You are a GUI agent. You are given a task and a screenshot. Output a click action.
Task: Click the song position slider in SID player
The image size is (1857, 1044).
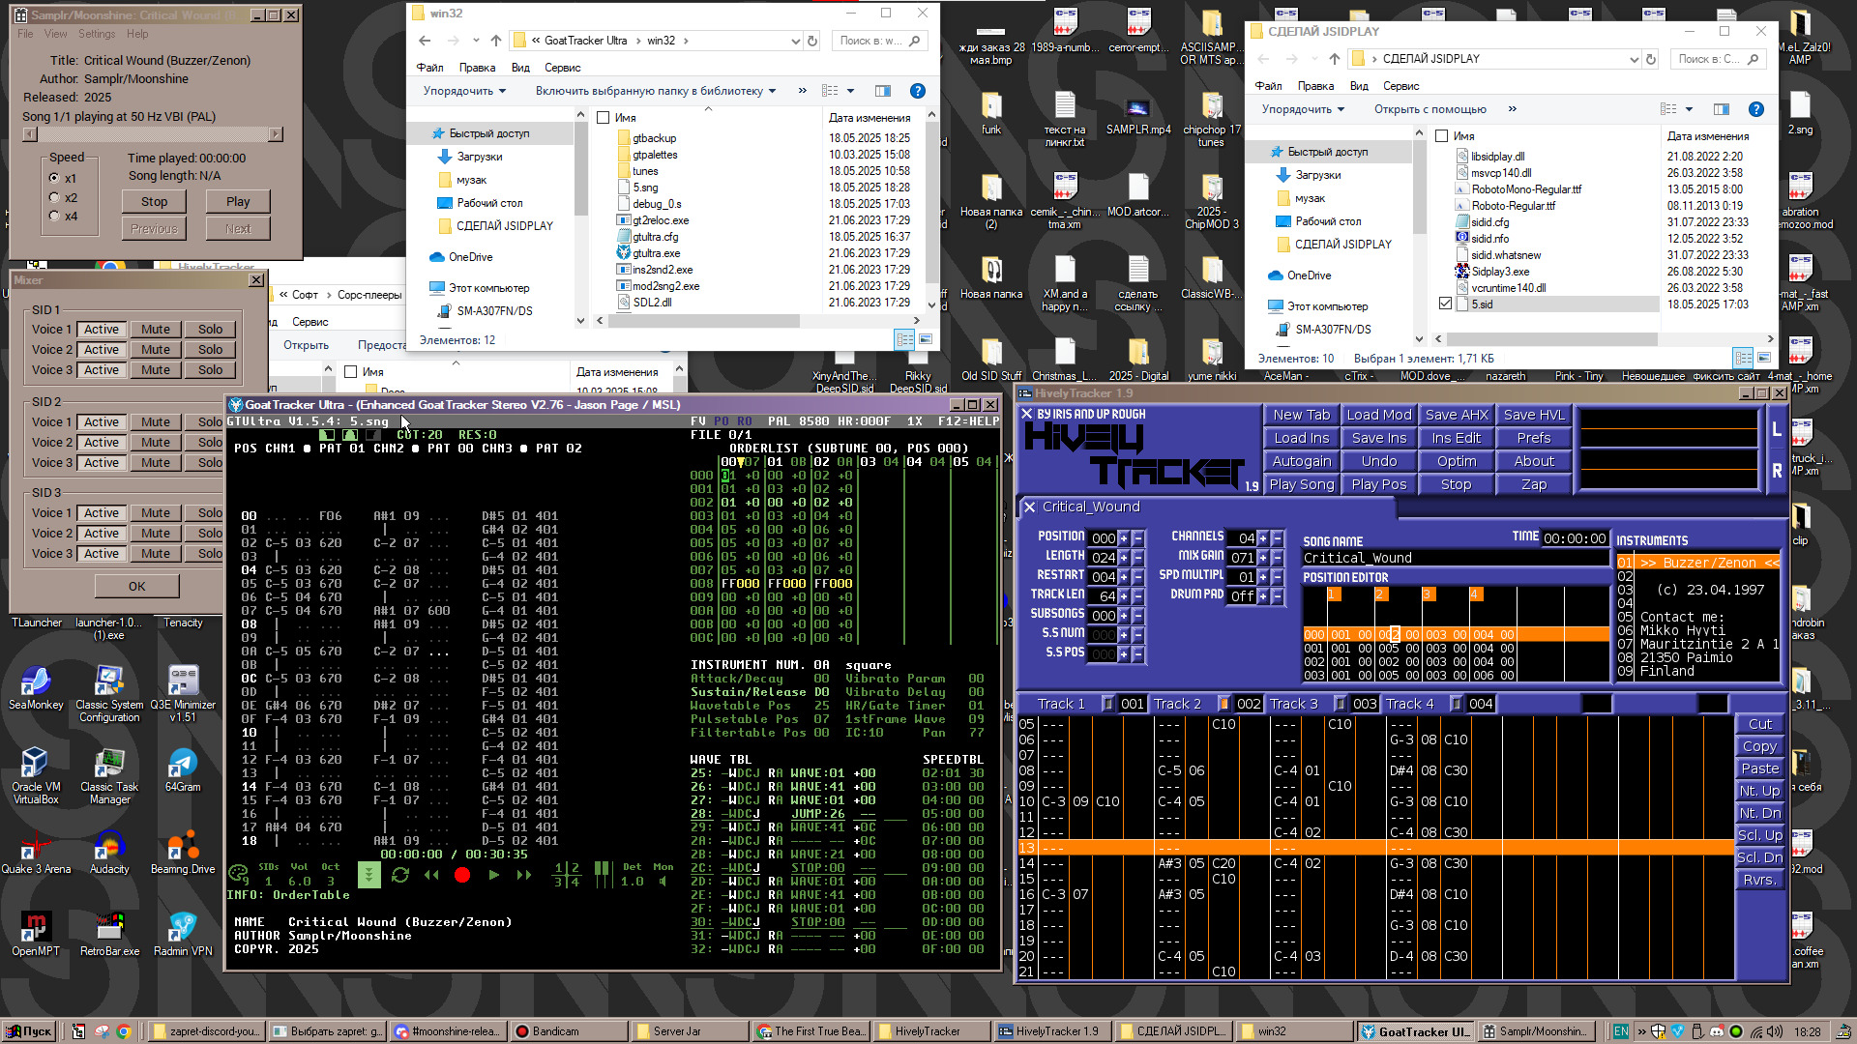click(153, 134)
